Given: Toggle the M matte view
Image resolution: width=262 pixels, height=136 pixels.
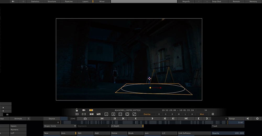Looking at the screenshot, I should (179, 114).
